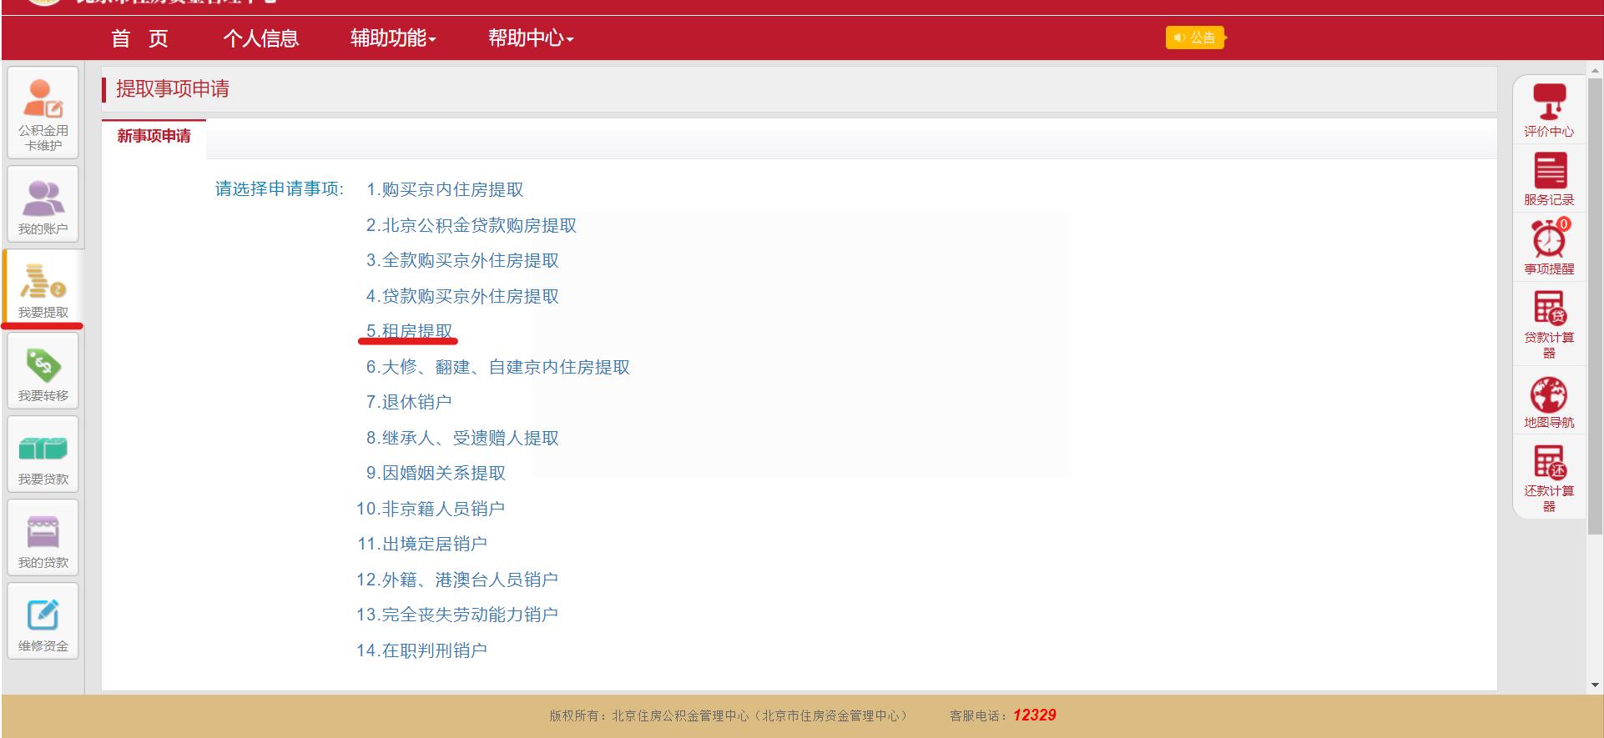Choose 11.出境定居销户
This screenshot has width=1604, height=738.
[422, 544]
